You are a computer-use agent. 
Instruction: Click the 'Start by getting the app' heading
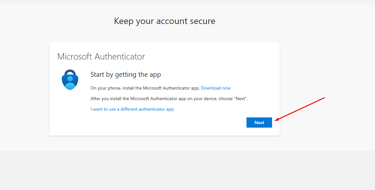[x=126, y=75]
